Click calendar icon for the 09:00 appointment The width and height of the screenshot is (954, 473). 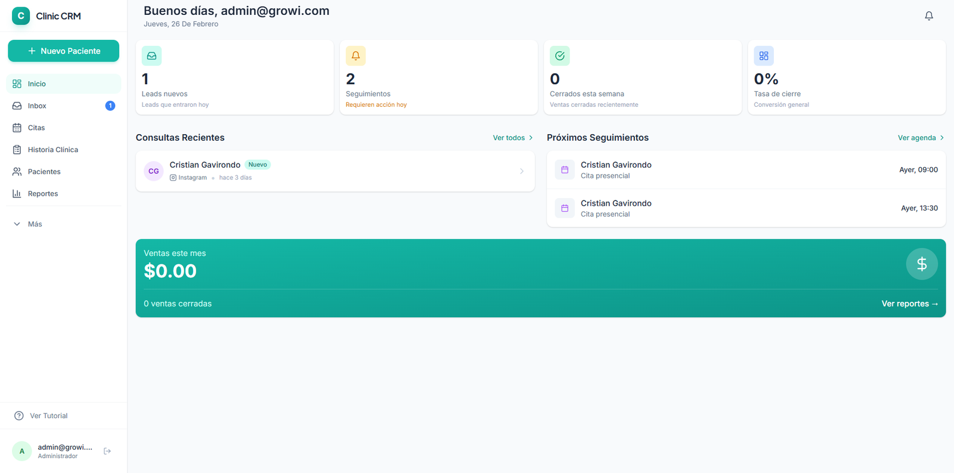click(x=565, y=170)
